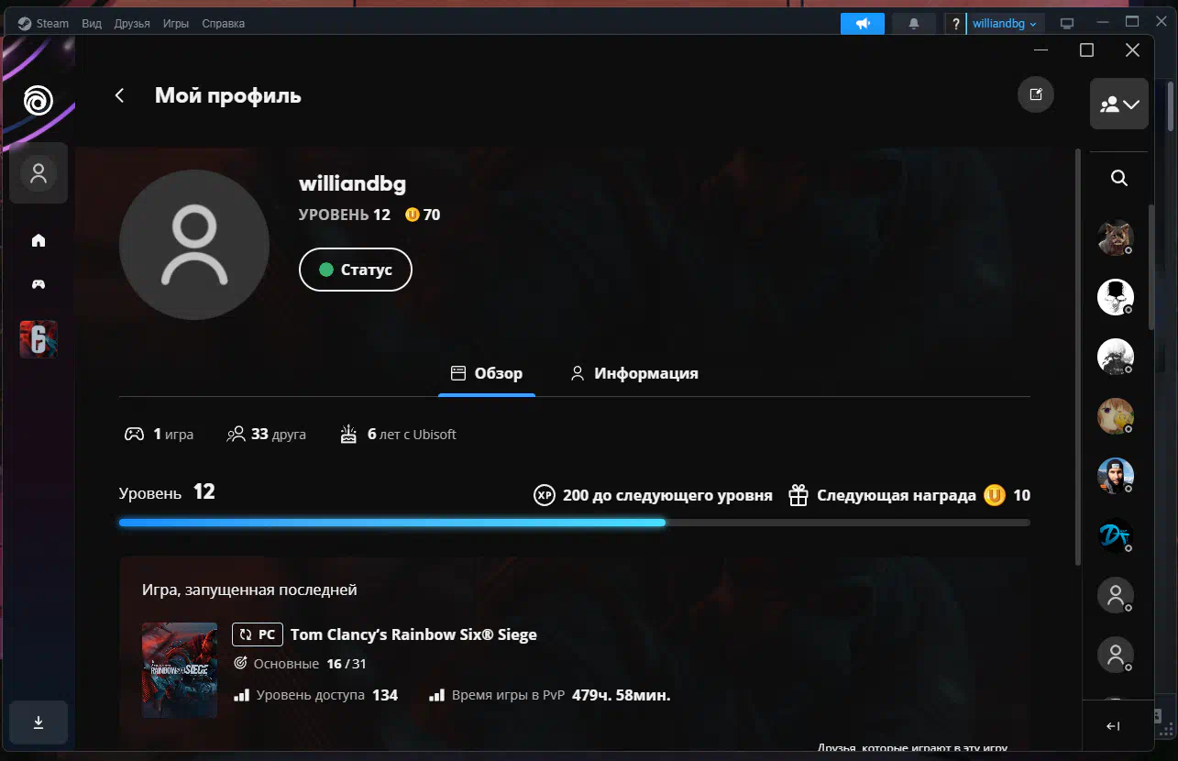Click the share profile icon
The width and height of the screenshot is (1178, 761).
tap(1036, 94)
